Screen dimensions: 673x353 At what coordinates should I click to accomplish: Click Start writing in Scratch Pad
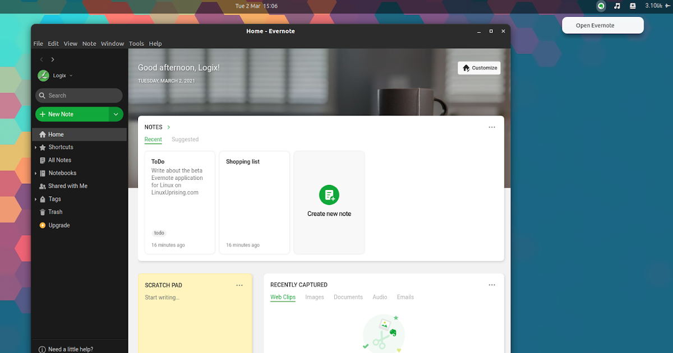click(162, 298)
